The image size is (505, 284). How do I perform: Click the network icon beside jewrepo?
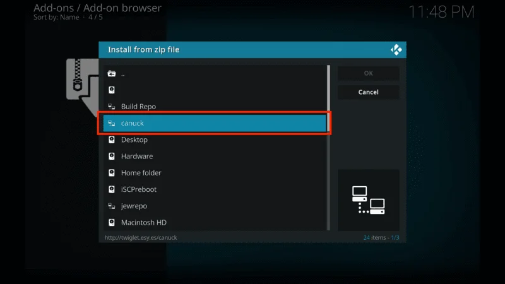(112, 206)
